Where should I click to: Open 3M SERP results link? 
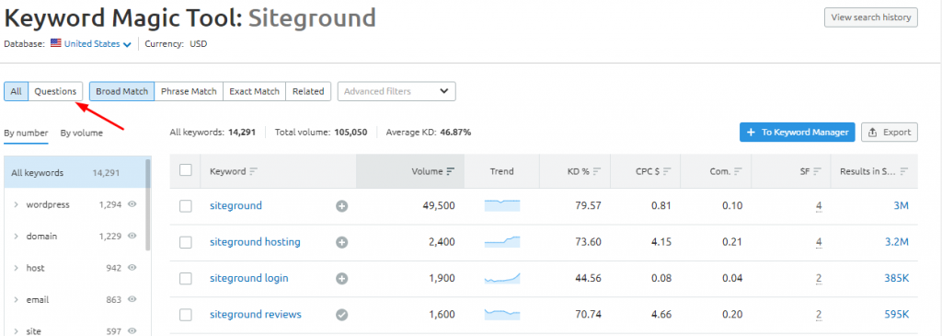click(x=902, y=205)
